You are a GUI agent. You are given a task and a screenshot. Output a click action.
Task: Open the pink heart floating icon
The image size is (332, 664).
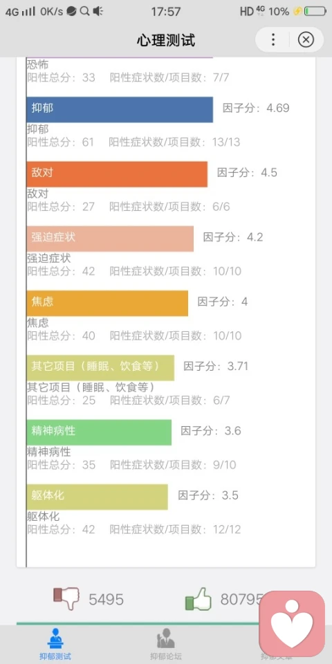point(292,623)
